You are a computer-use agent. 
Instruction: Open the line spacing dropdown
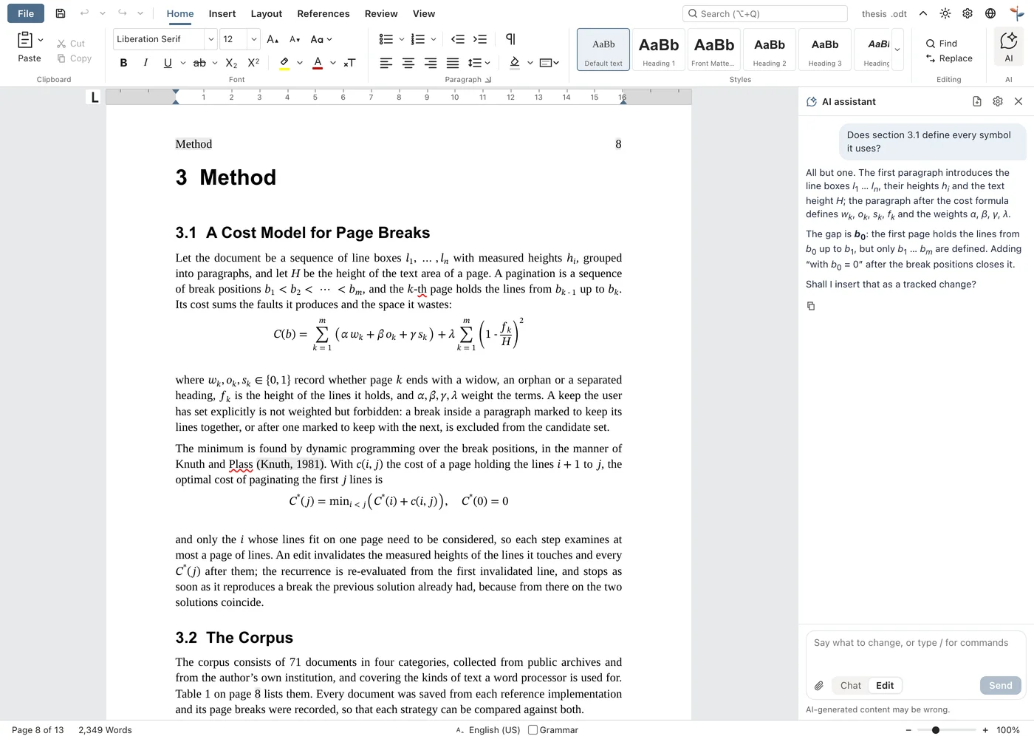(479, 63)
